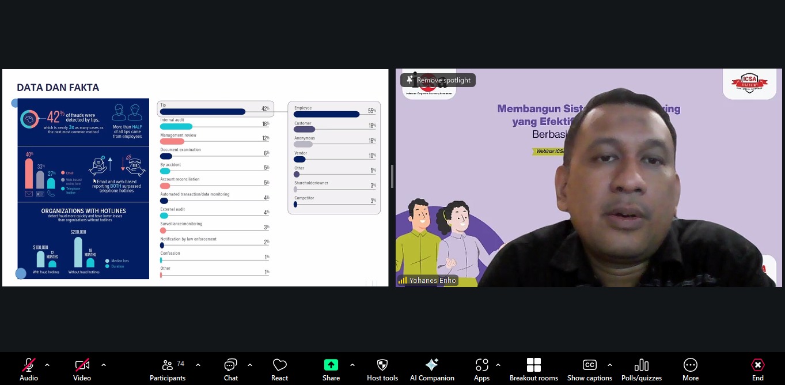Open the More options menu
Screen dimensions: 785x385
(x=690, y=369)
